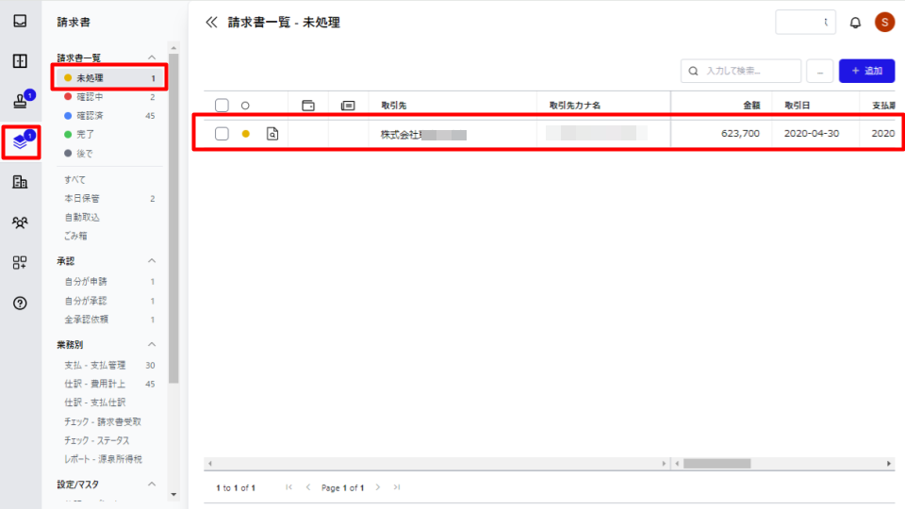Go to the last page of results
The width and height of the screenshot is (905, 509).
click(397, 487)
